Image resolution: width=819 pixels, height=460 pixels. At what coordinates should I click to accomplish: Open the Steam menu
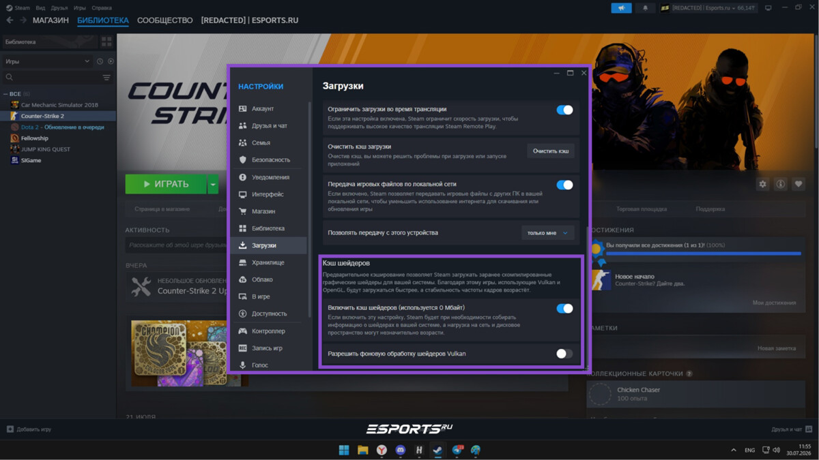(x=18, y=8)
